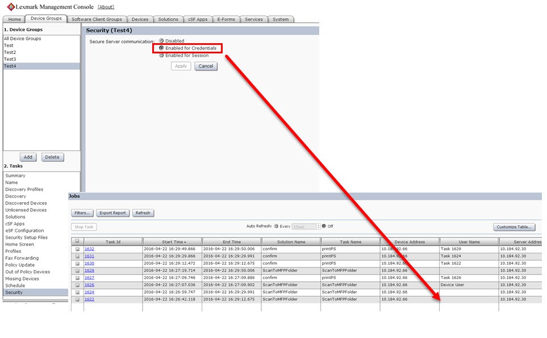Click the Lexmark logo icon
The image size is (547, 338).
(x=10, y=7)
